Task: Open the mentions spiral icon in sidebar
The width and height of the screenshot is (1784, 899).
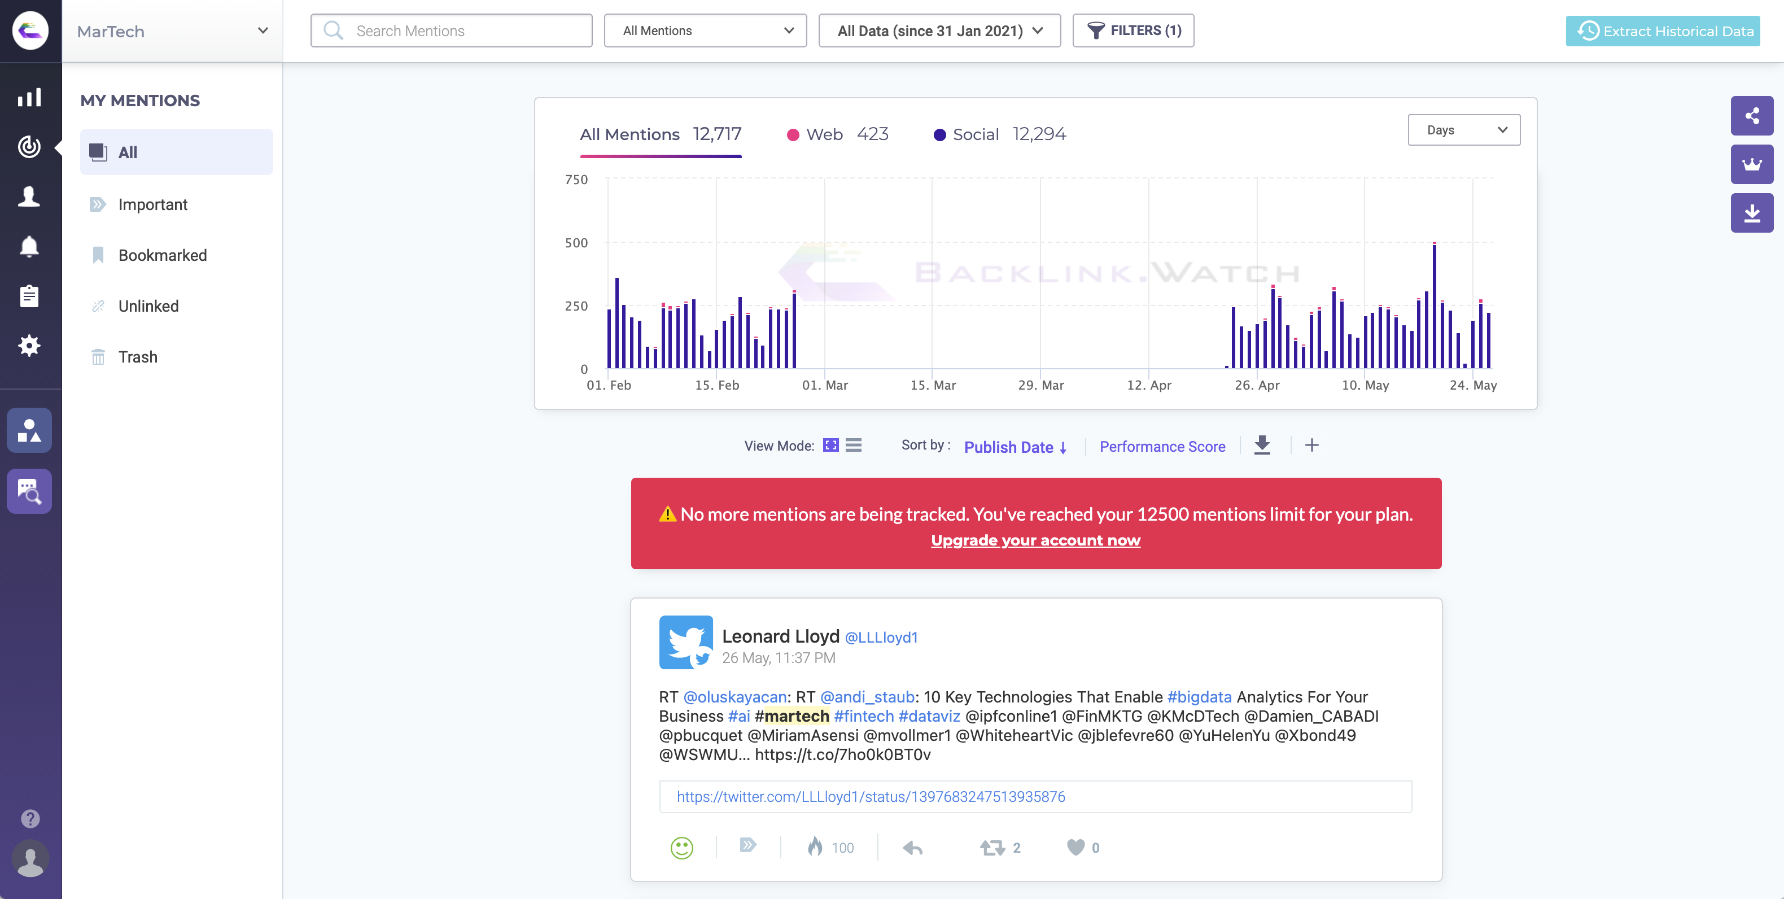Action: click(x=29, y=146)
